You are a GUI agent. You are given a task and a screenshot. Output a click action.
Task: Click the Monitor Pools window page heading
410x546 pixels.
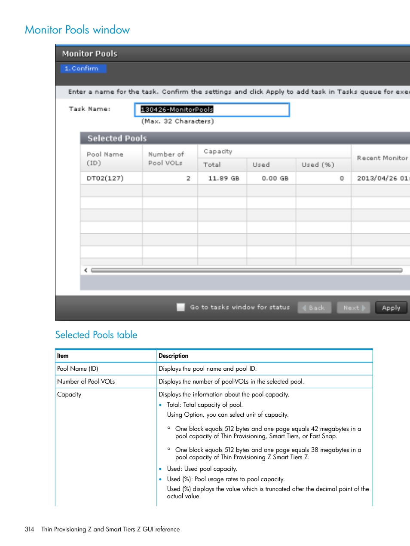coord(77,30)
